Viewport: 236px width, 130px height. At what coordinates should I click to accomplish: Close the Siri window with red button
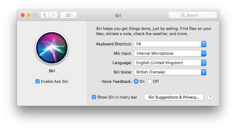click(23, 15)
